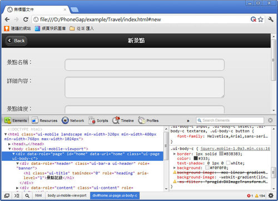Click the Styles pane scrollbar thumb
The image size is (278, 201).
click(274, 173)
